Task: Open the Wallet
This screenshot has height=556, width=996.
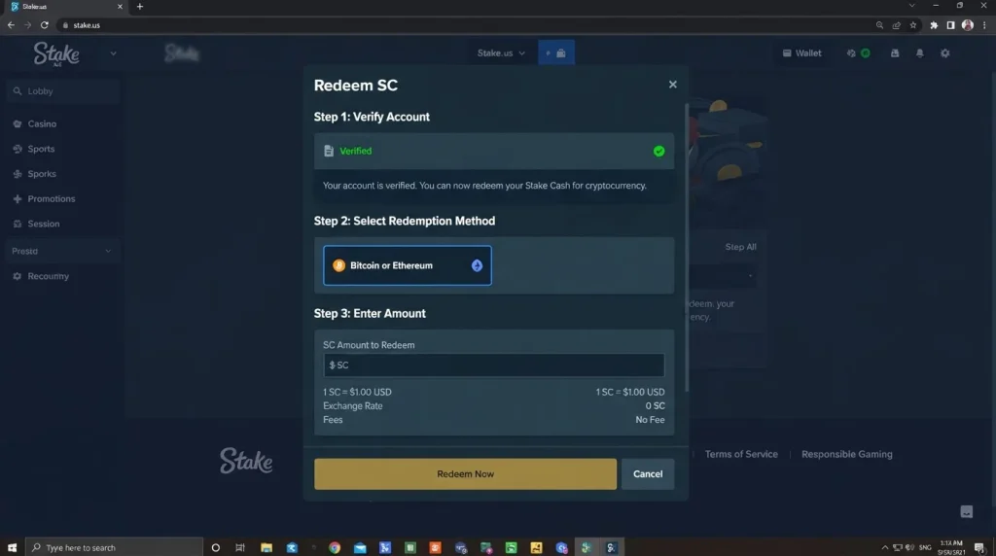Action: (x=801, y=53)
